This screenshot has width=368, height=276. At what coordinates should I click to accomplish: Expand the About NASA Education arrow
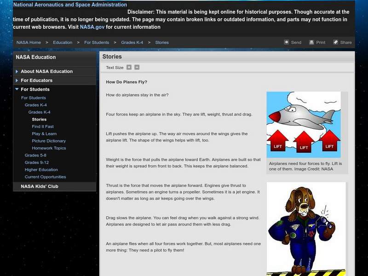[x=17, y=71]
